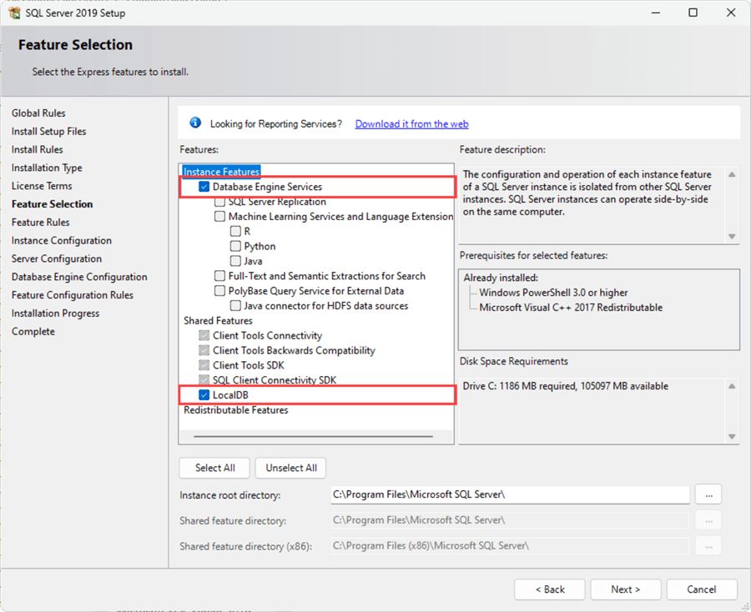
Task: Select the Shared Features tree node
Action: tap(218, 321)
